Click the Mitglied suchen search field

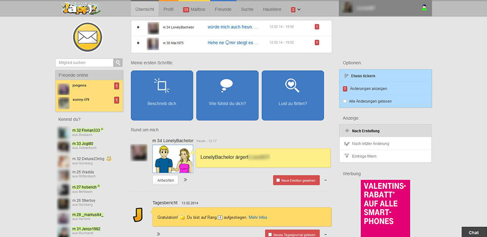click(x=85, y=62)
